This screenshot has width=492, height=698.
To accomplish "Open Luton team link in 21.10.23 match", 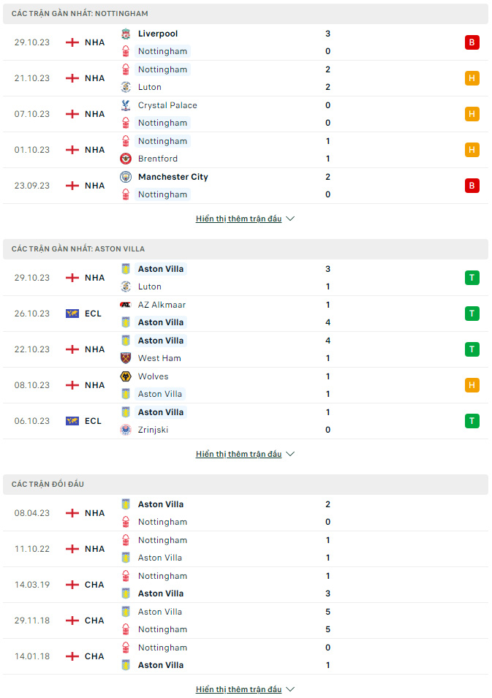I will point(150,87).
